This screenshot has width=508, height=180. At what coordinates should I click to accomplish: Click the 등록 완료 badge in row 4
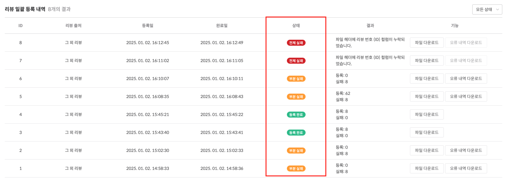click(x=296, y=115)
